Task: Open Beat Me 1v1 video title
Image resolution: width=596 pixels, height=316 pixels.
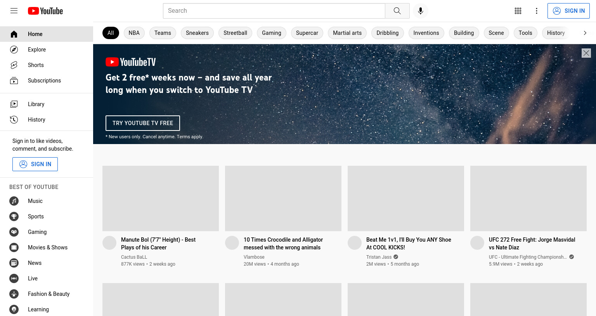Action: (x=409, y=244)
